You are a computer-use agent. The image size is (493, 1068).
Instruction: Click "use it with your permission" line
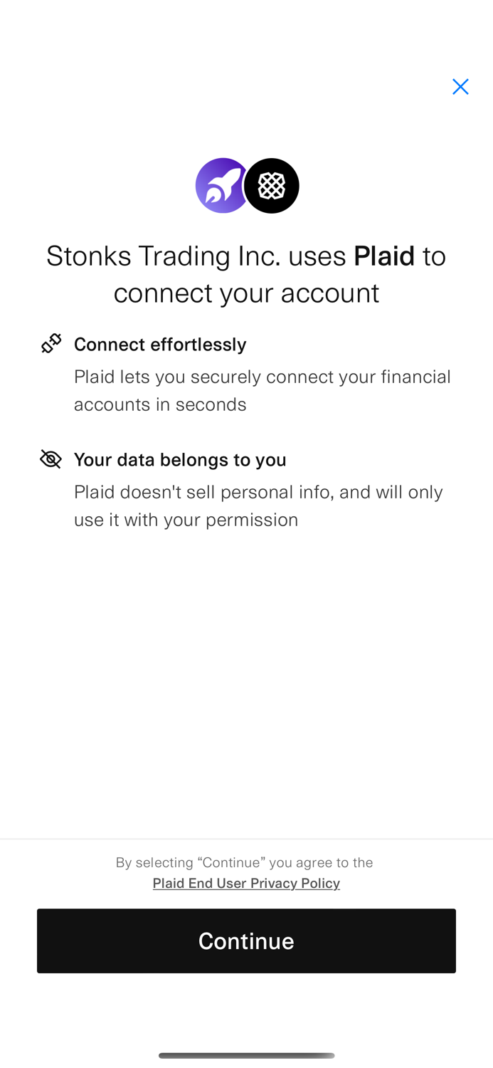click(186, 520)
